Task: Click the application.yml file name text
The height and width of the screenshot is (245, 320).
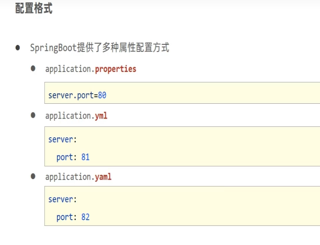Action: point(76,116)
